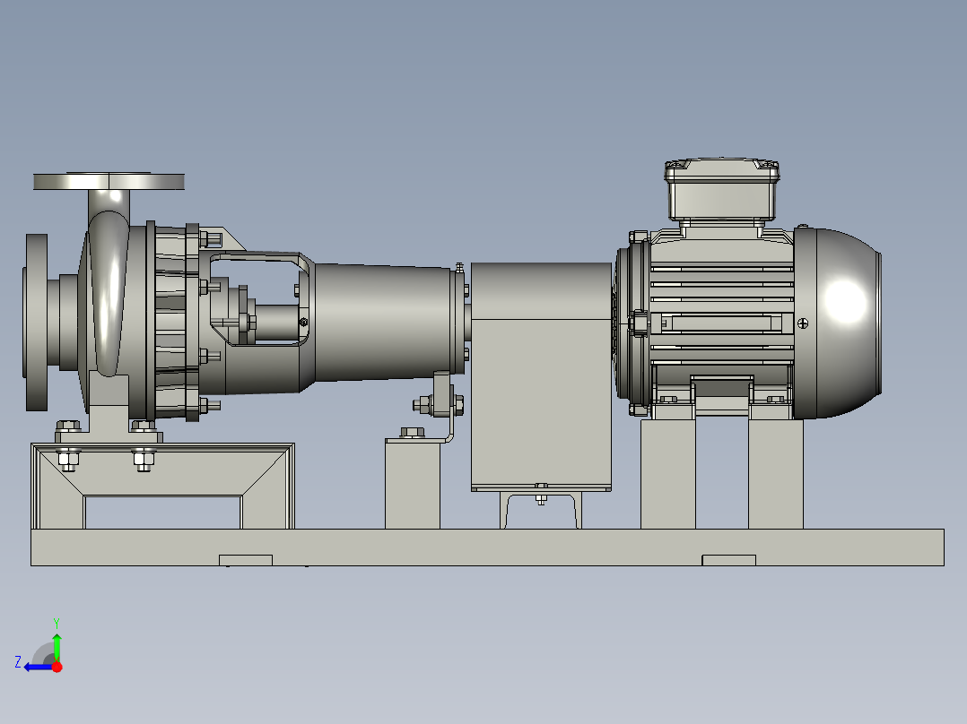The height and width of the screenshot is (724, 967).
Task: Select the domed motor fan cover
Action: (x=837, y=323)
